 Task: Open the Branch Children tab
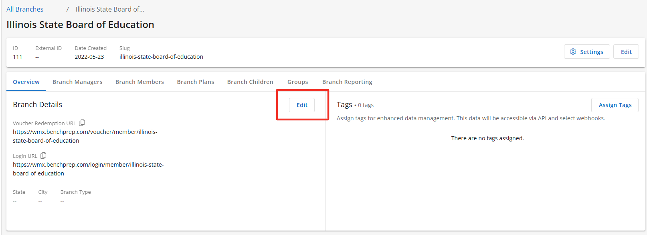[x=250, y=82]
